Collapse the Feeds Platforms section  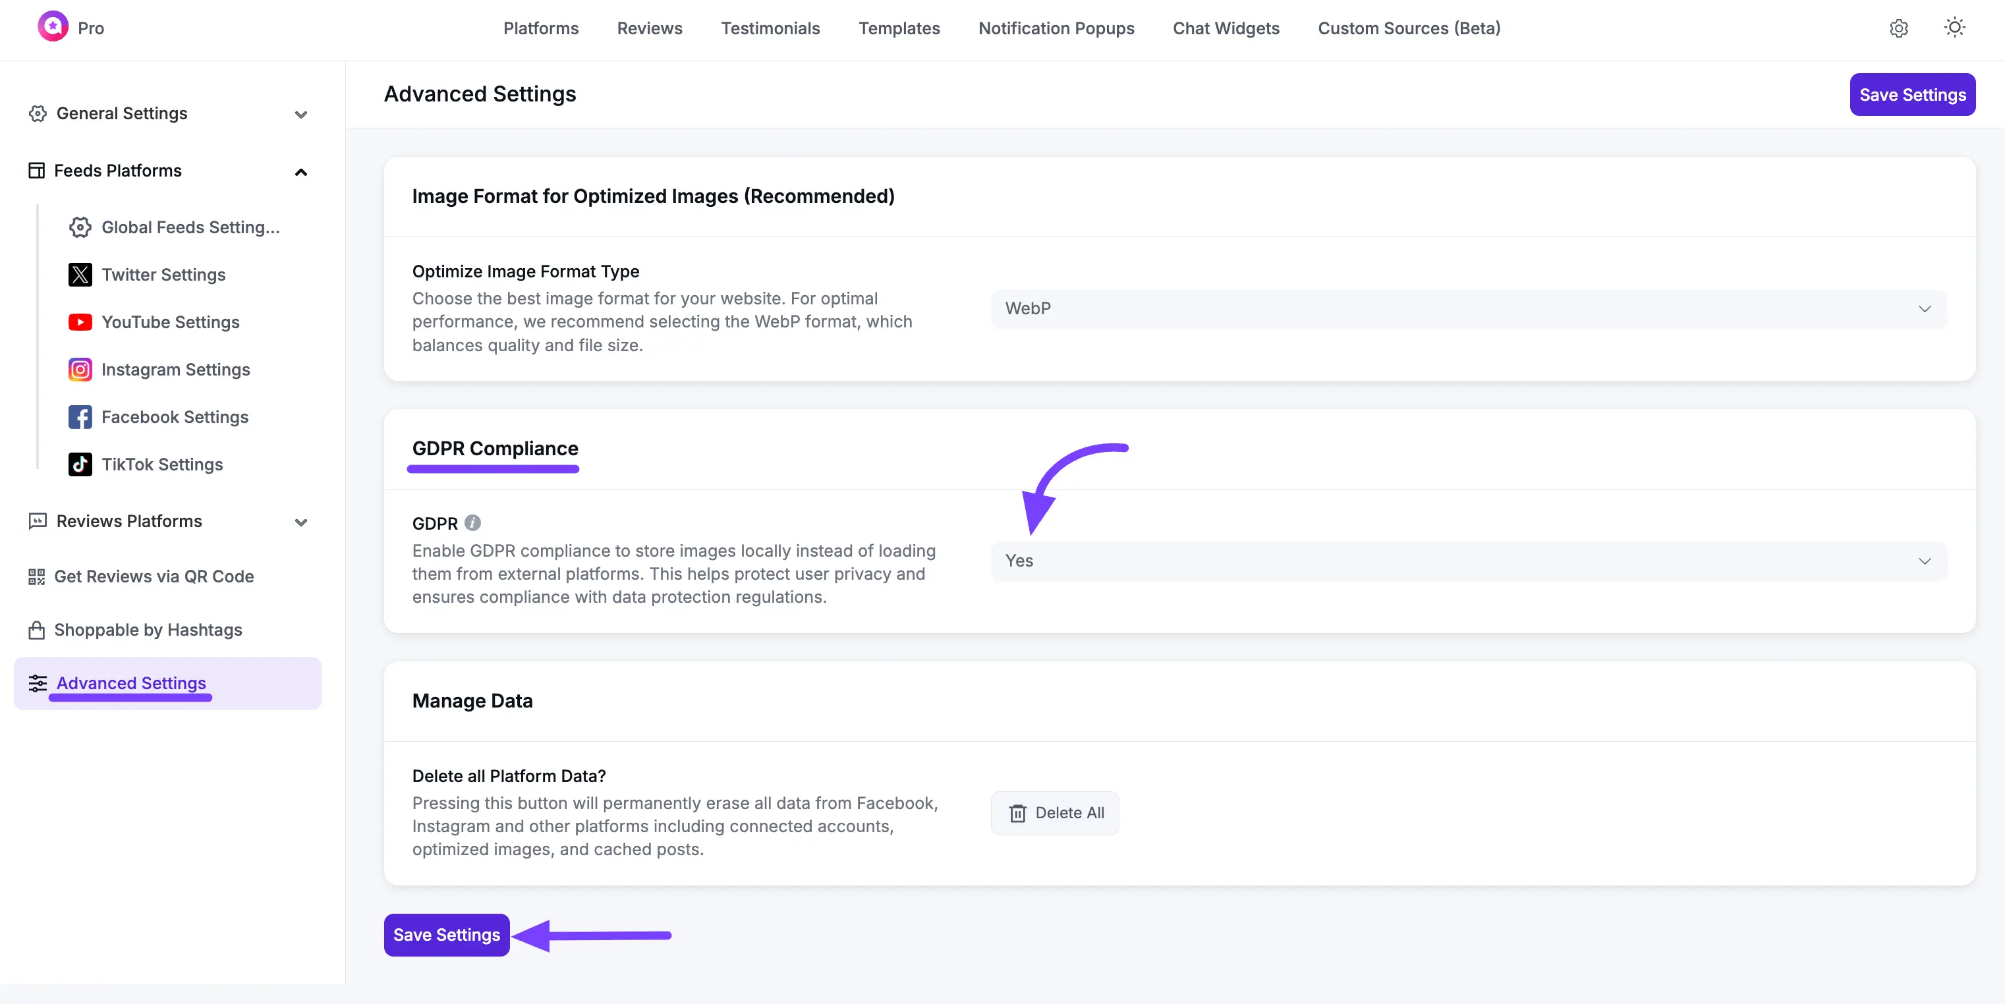300,171
